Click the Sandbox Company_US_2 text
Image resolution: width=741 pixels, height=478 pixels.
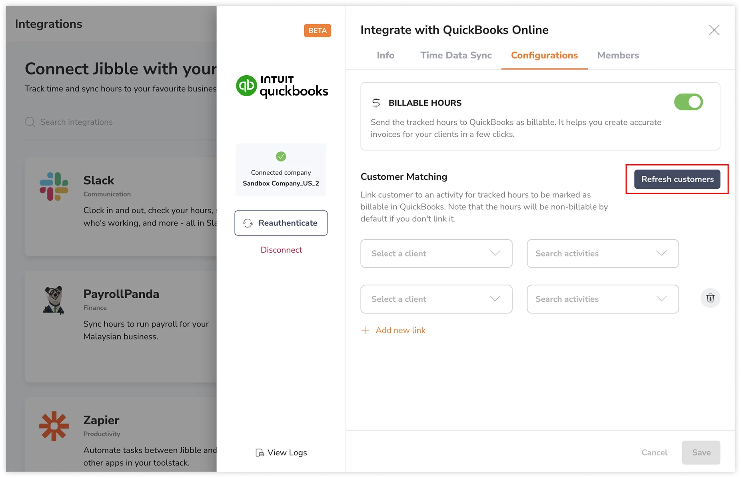281,183
